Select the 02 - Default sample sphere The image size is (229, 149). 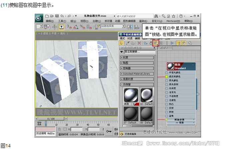pos(146,95)
